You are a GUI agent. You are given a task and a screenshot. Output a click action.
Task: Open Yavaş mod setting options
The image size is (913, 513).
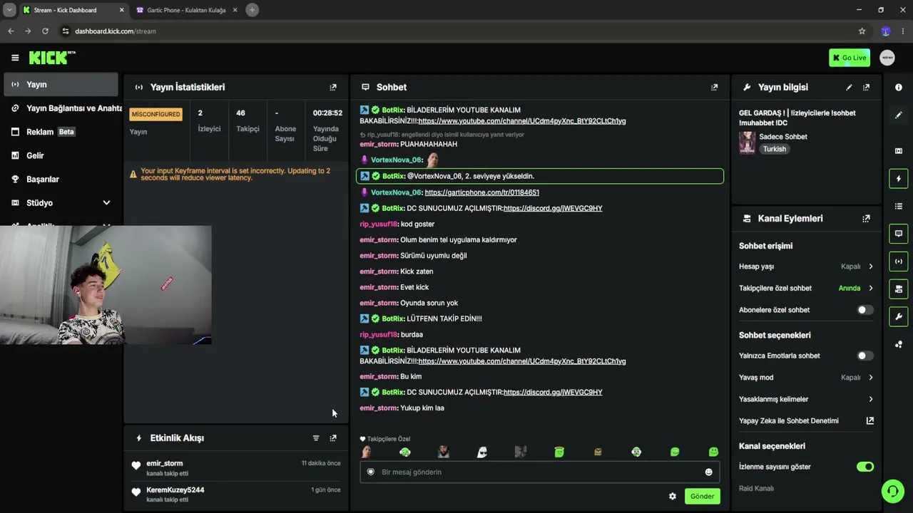pos(806,378)
